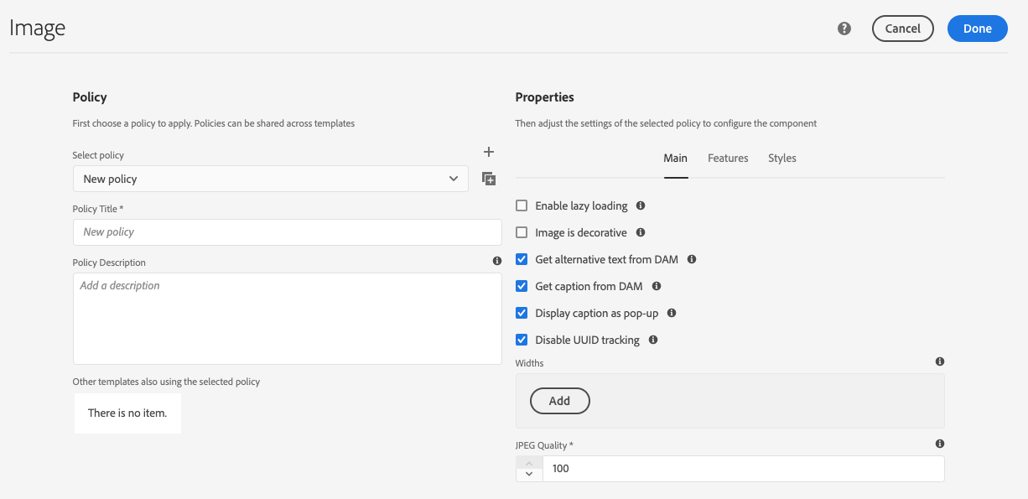Open the Styles tab
The height and width of the screenshot is (499, 1028).
782,159
